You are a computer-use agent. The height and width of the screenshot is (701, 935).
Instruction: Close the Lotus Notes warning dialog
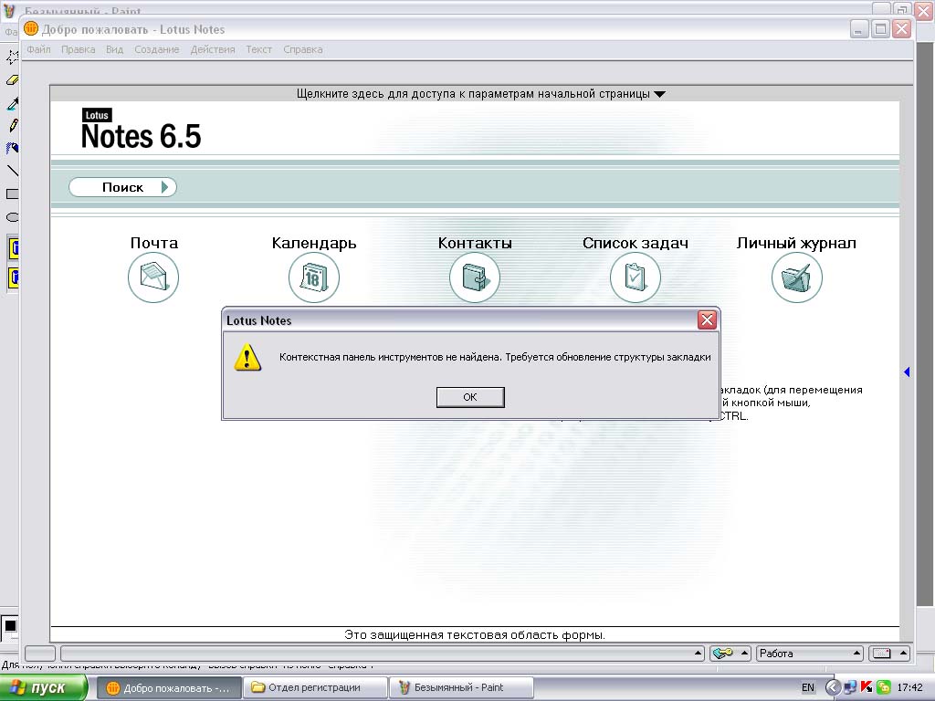pyautogui.click(x=706, y=320)
